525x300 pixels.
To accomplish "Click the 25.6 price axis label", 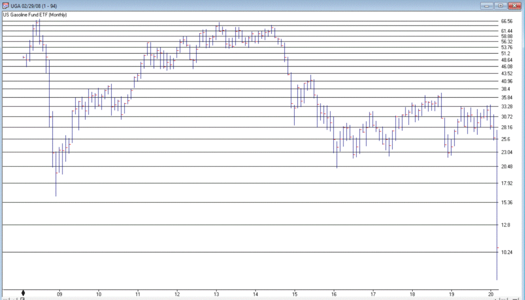I will (x=505, y=139).
